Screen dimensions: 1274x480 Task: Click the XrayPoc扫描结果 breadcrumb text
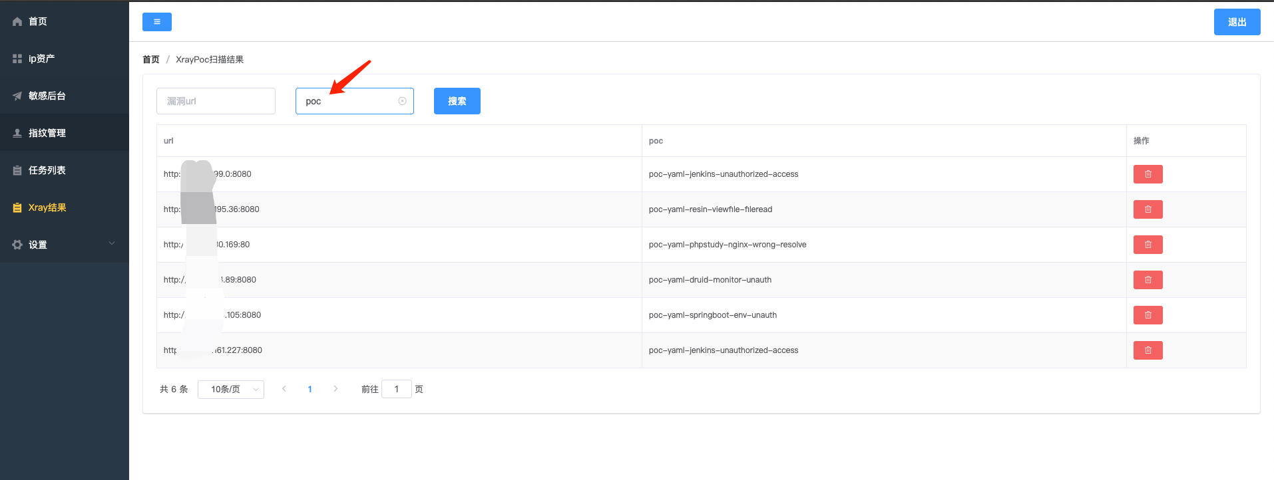pos(210,59)
